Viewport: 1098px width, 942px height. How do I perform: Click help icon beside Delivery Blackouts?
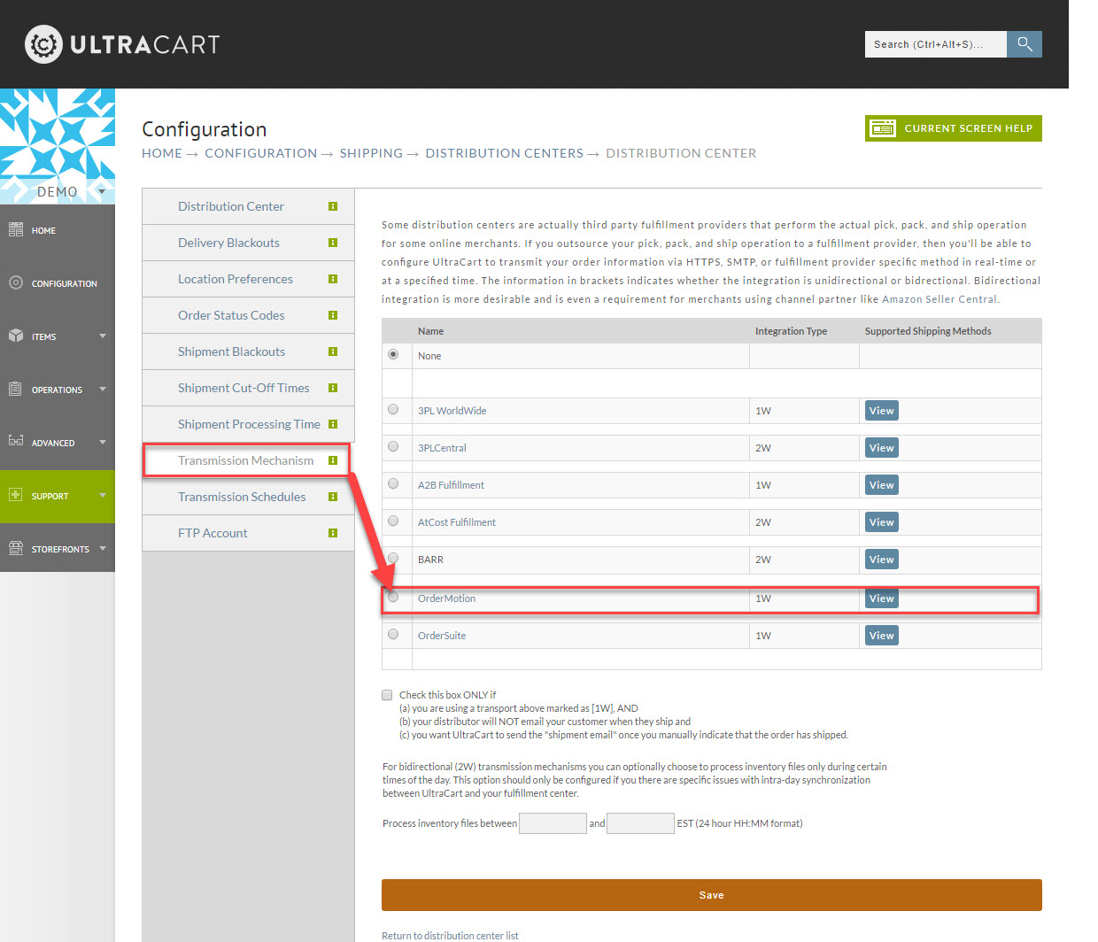point(333,243)
